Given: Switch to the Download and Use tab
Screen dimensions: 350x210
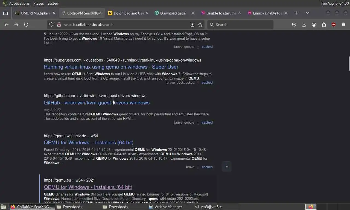Looking at the screenshot, I should click(128, 13).
